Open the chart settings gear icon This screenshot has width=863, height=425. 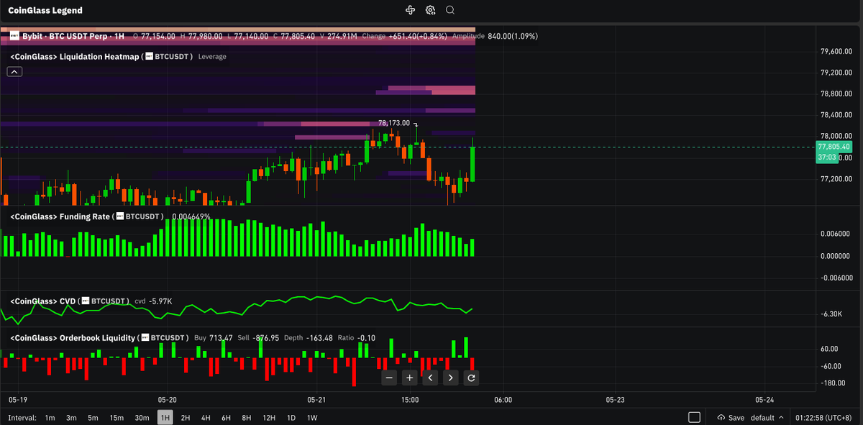click(430, 10)
